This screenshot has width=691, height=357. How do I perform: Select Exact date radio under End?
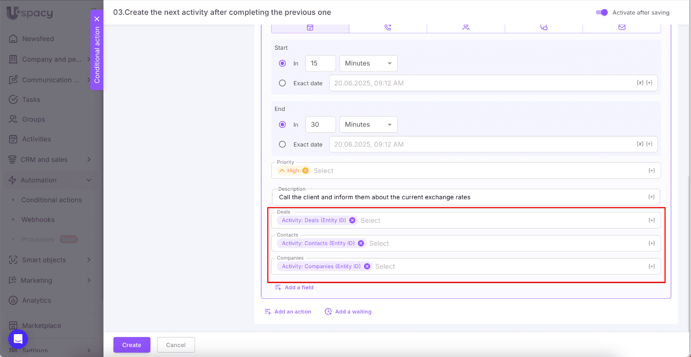(x=282, y=145)
